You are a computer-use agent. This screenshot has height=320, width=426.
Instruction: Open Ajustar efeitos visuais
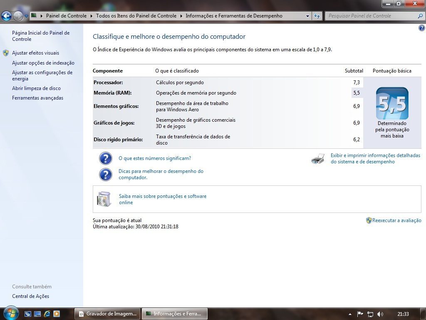[x=36, y=53]
